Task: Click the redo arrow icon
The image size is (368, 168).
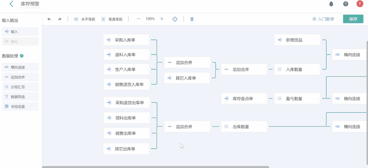Action: [59, 19]
